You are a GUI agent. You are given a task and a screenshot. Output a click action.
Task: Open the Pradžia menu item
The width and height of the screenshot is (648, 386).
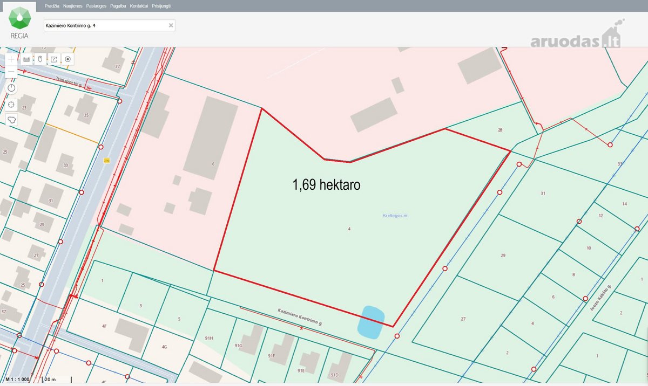[52, 5]
